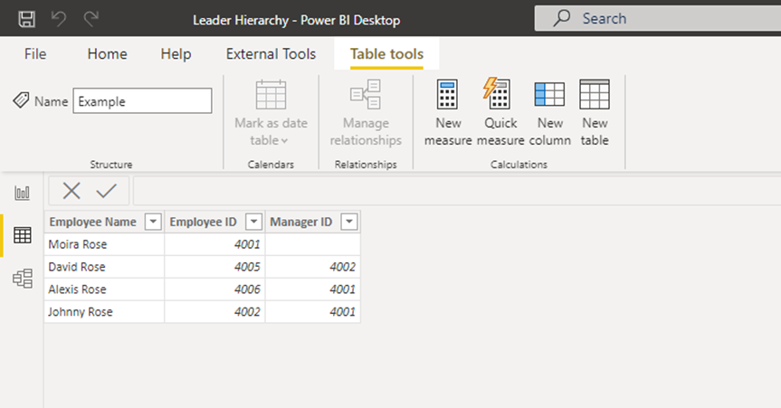Screen dimensions: 781x408
Task: Add a New column
Action: (549, 113)
